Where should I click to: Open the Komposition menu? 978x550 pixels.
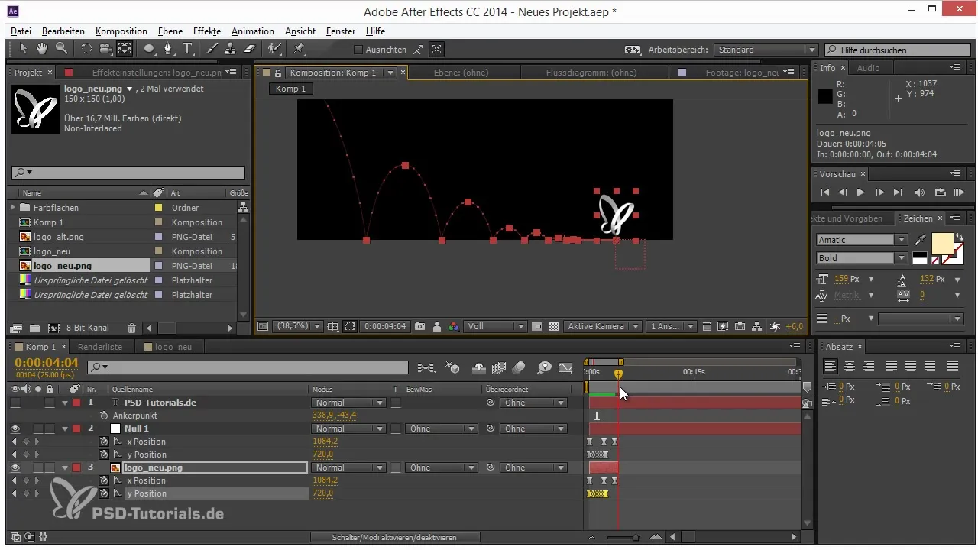click(x=121, y=31)
